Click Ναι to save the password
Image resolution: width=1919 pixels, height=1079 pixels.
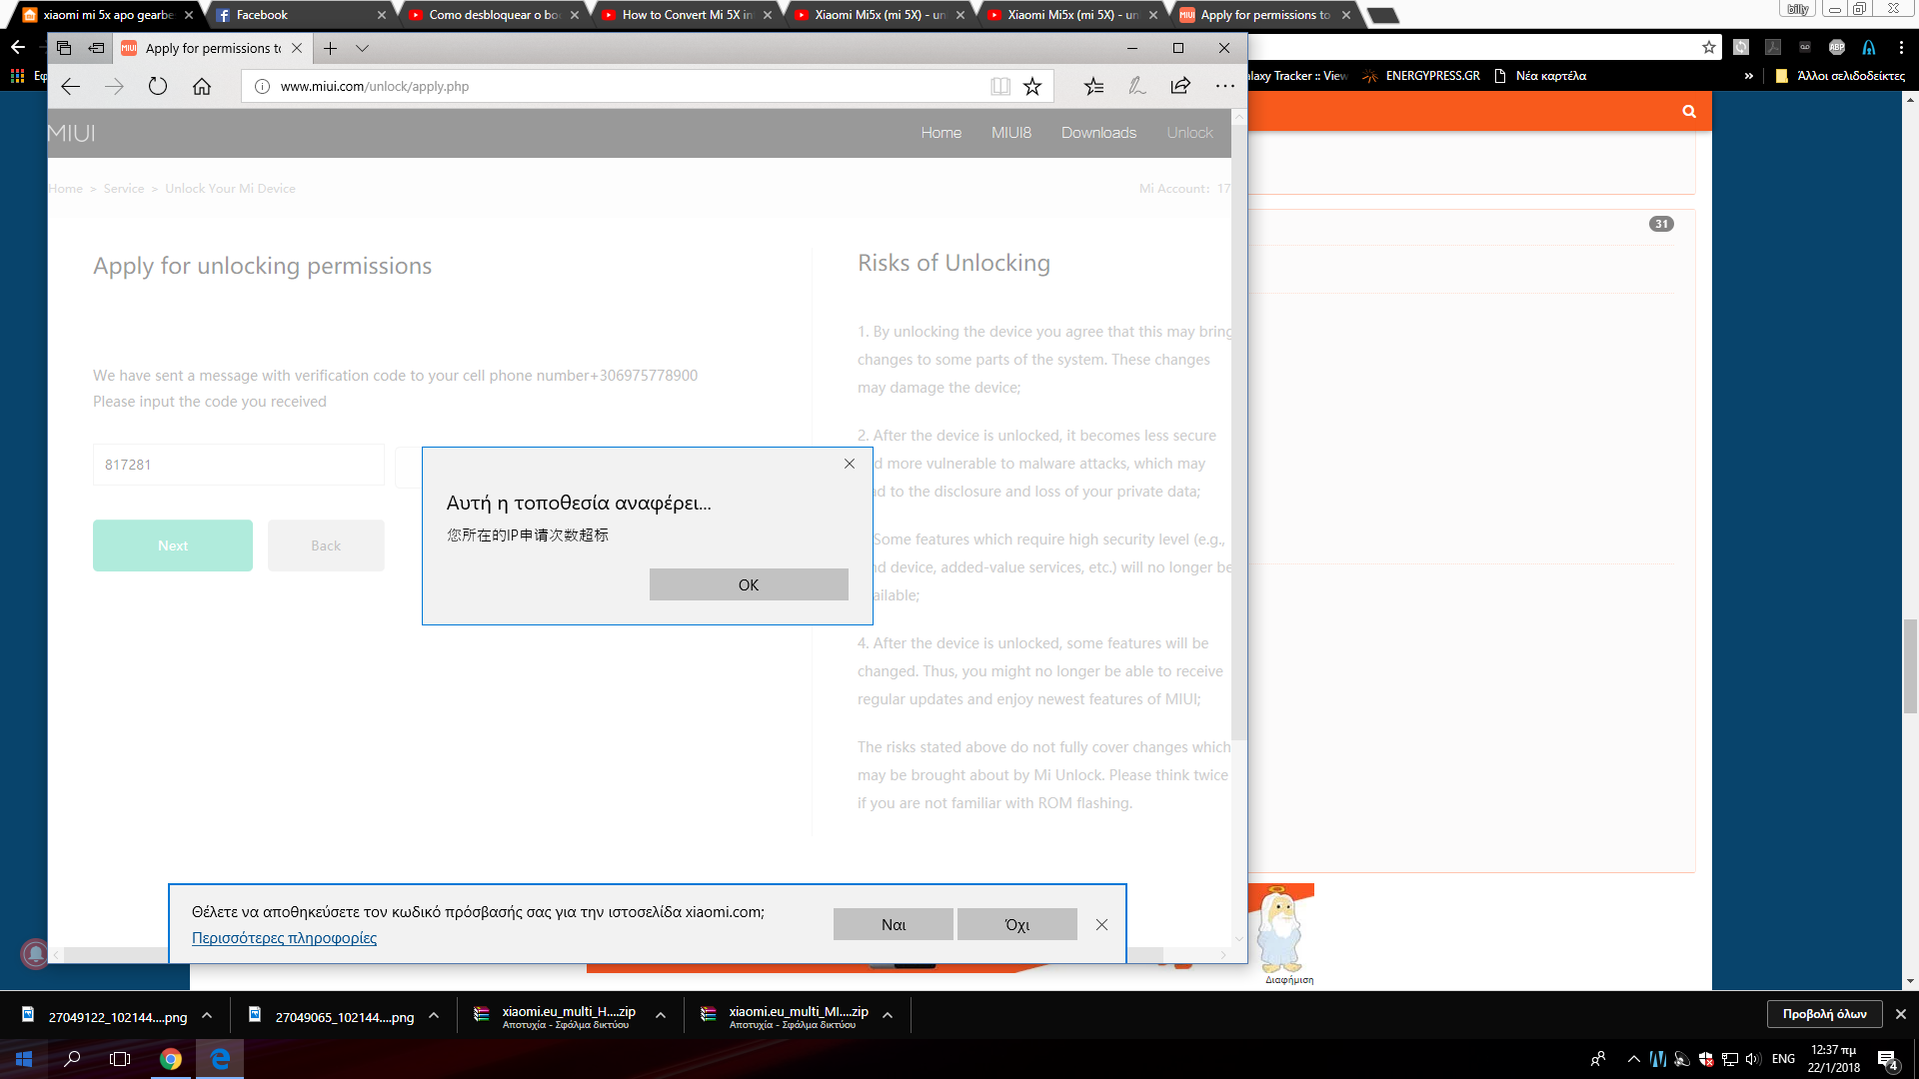[x=893, y=925]
